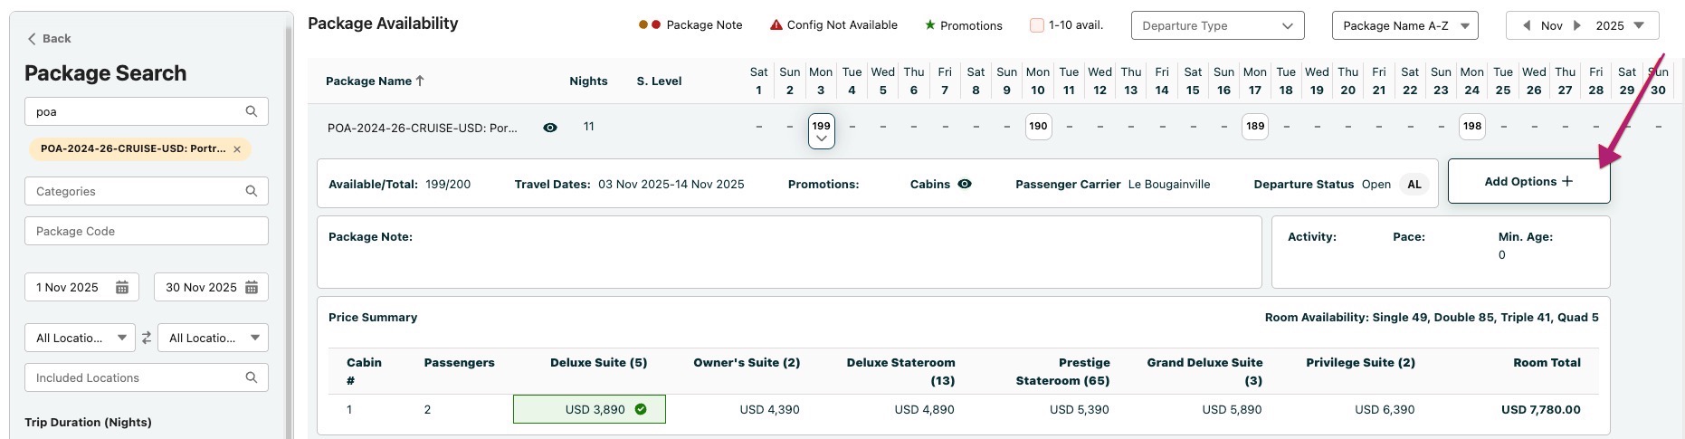Click the swap locations arrows icon
This screenshot has height=439, width=1685.
tap(147, 338)
